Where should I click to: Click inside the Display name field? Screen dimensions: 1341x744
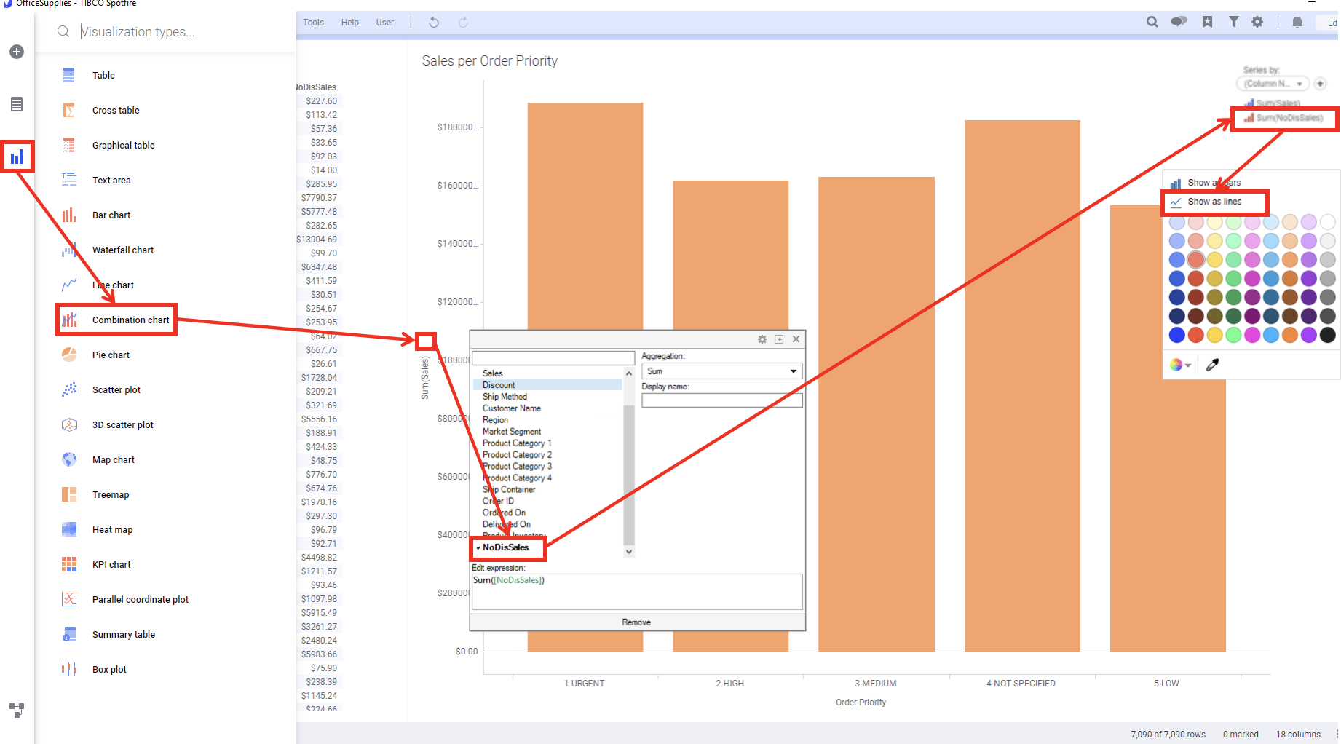point(721,400)
